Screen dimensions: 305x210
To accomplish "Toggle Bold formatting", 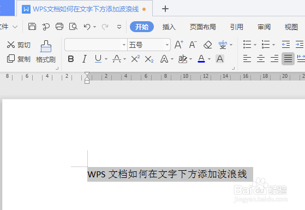I will [71, 59].
